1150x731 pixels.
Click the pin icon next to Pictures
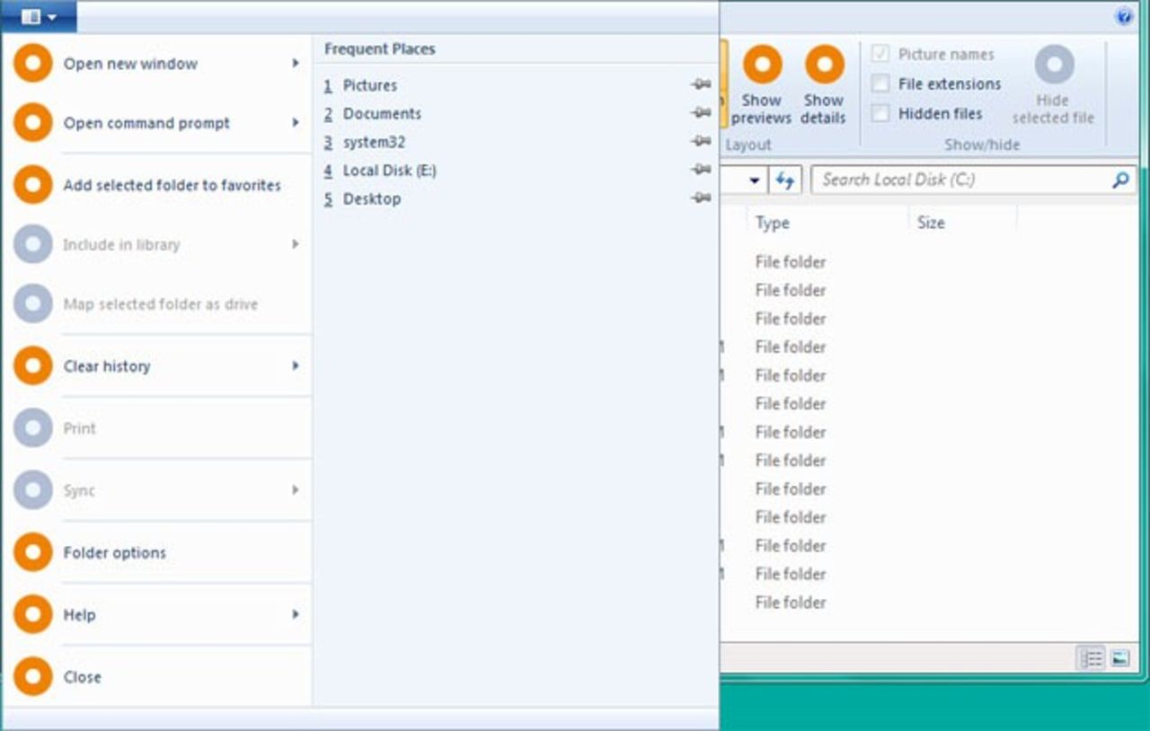click(x=700, y=85)
